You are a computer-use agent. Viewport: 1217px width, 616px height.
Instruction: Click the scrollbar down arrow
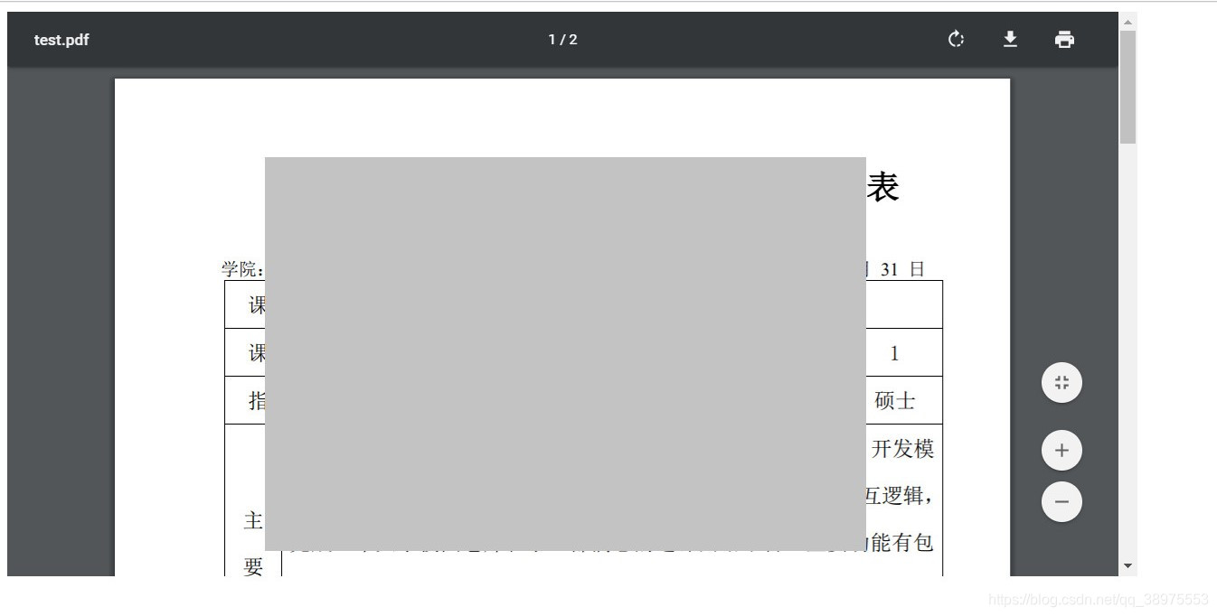(1127, 566)
